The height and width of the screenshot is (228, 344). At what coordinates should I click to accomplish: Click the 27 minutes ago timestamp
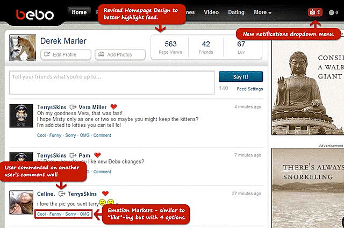point(247,194)
